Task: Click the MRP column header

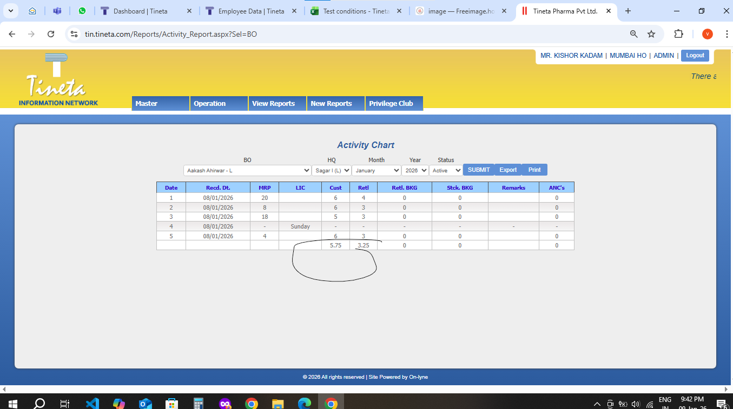Action: point(265,187)
